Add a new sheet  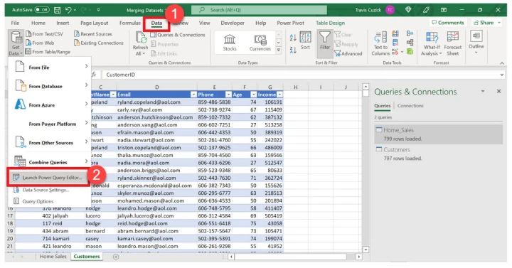click(x=116, y=257)
